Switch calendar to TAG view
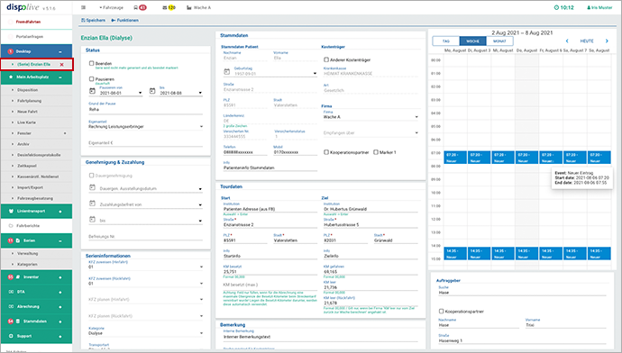622x353 pixels. (x=446, y=41)
